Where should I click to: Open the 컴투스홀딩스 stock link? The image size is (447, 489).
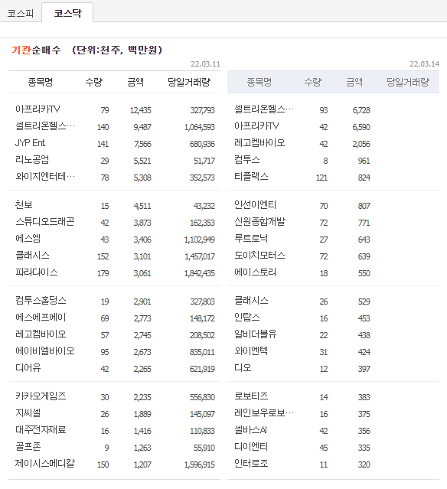(41, 301)
